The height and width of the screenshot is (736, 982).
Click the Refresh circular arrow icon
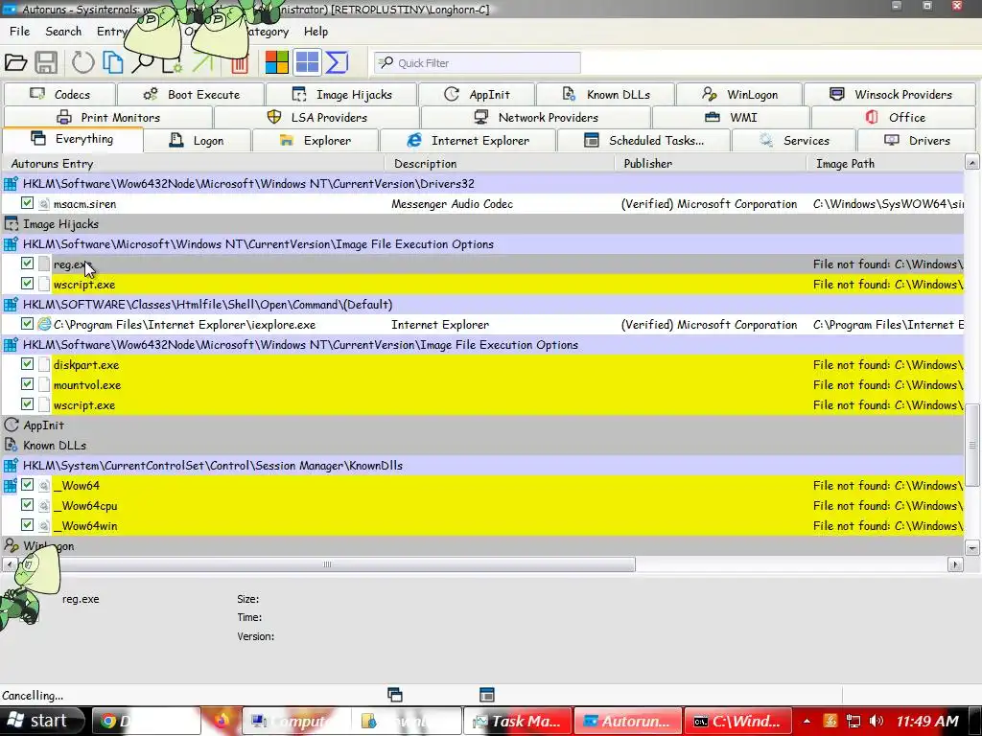82,62
